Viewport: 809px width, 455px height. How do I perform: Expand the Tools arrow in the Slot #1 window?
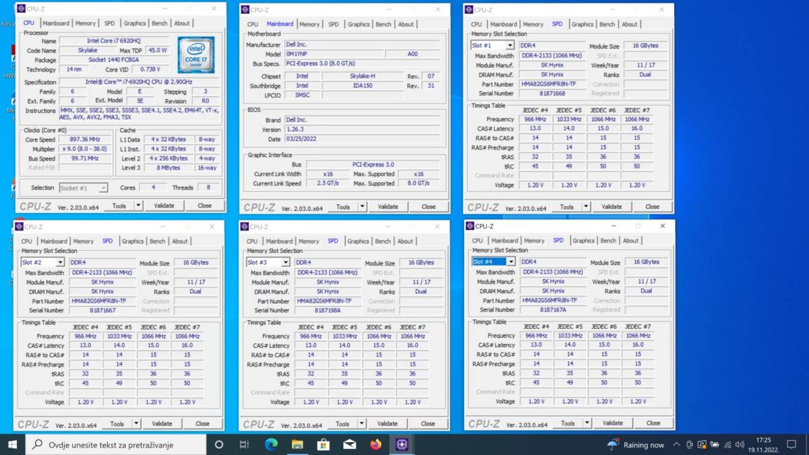click(x=586, y=207)
